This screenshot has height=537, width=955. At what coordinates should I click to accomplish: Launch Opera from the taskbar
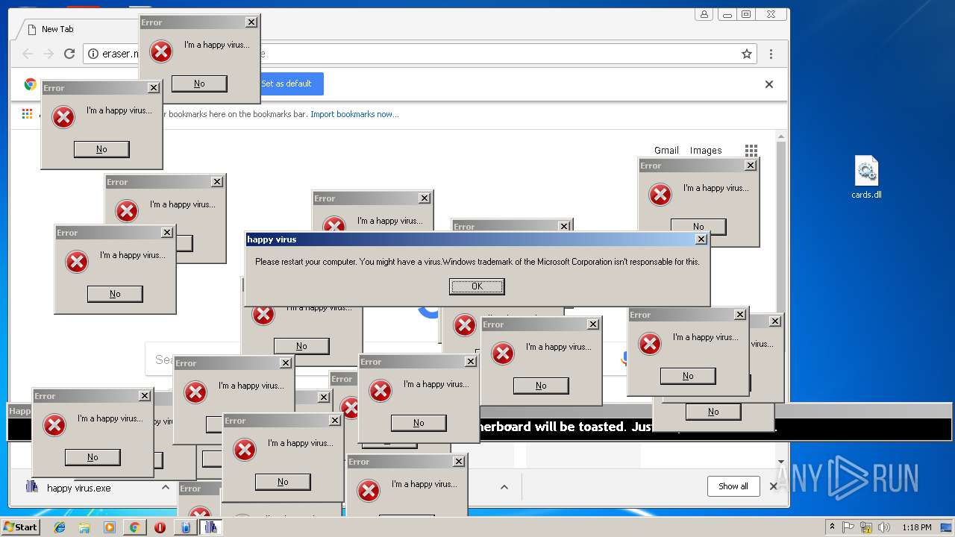[x=160, y=527]
